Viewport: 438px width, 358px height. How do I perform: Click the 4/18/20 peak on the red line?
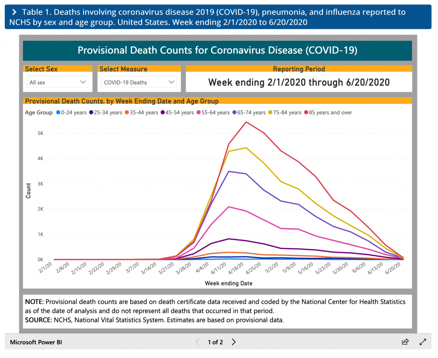246,122
